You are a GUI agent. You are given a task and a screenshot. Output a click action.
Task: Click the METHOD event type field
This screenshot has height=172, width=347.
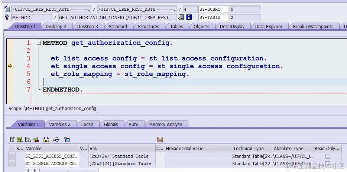click(x=32, y=17)
